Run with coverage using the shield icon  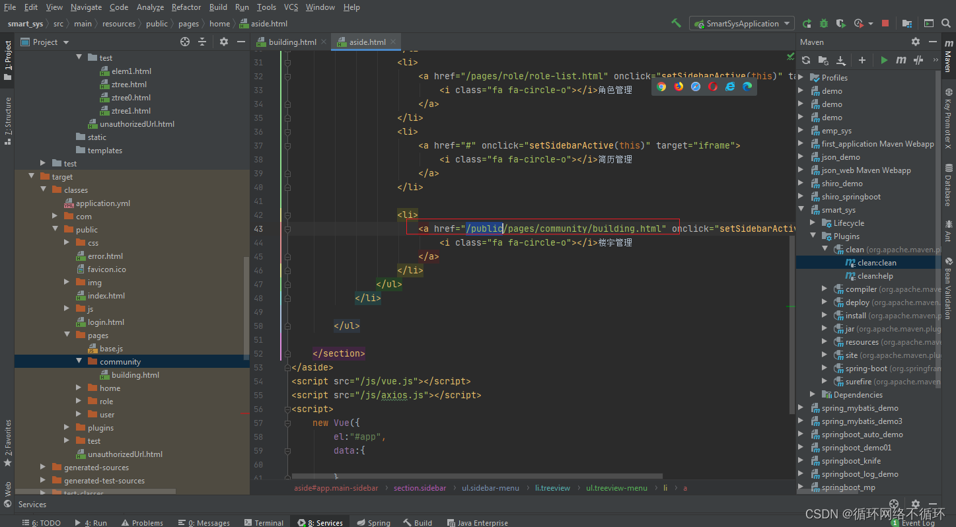(x=840, y=23)
